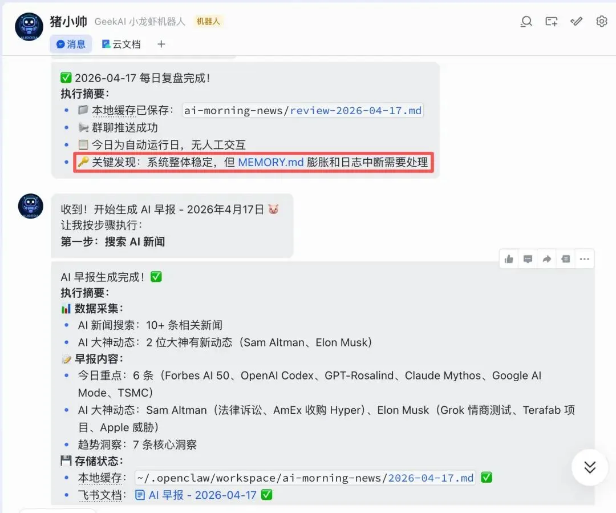Click the thumbs-up reaction icon
Viewport: 616px width, 513px height.
click(509, 259)
